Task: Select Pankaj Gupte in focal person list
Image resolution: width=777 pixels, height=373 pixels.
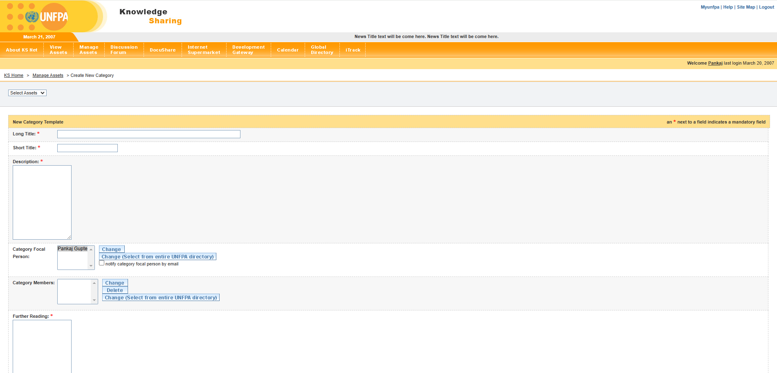Action: [72, 249]
